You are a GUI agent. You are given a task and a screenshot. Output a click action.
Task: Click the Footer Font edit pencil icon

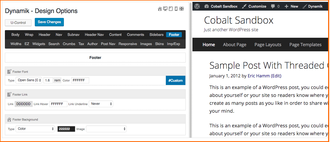(x=9, y=72)
